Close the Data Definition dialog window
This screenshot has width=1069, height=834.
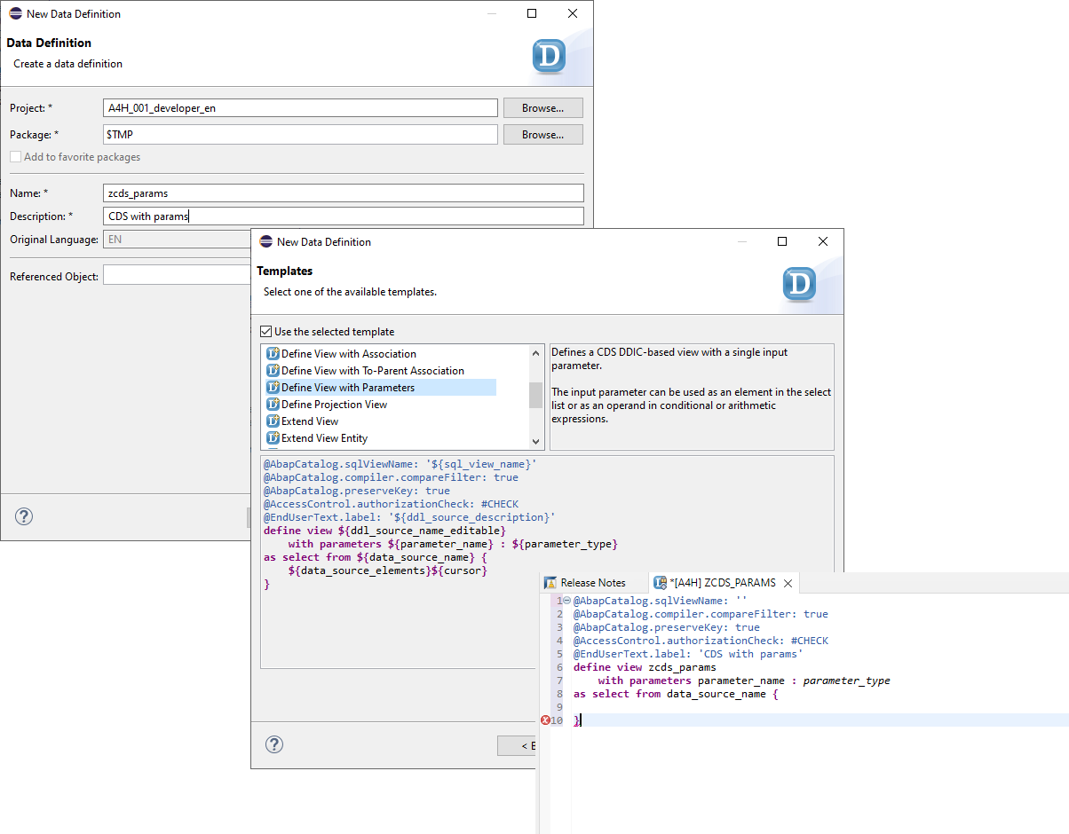(x=573, y=14)
